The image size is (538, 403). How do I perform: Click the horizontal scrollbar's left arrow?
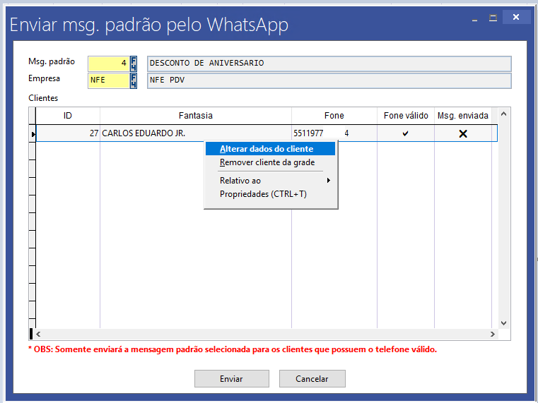(38, 334)
